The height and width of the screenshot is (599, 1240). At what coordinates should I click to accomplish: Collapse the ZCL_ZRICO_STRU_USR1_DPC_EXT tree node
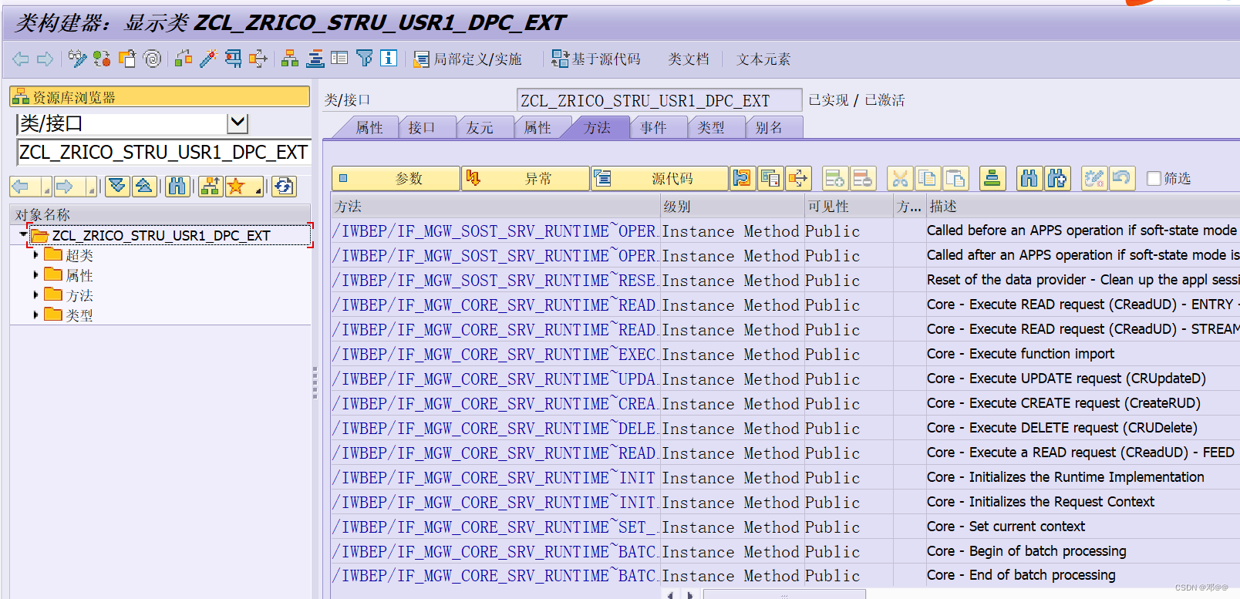pyautogui.click(x=23, y=234)
